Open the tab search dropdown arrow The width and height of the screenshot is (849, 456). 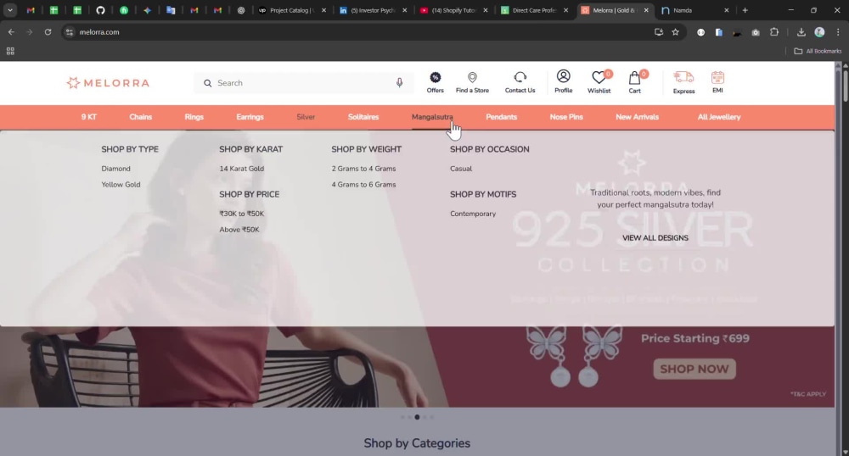[9, 10]
